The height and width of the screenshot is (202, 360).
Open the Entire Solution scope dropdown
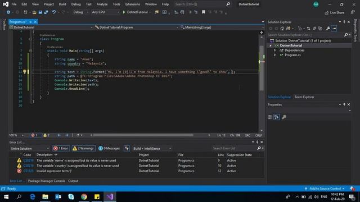pos(29,148)
